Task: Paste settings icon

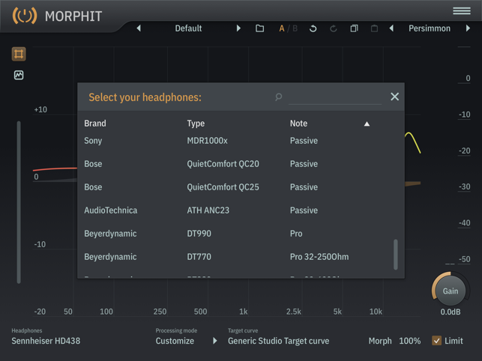Action: click(x=374, y=28)
